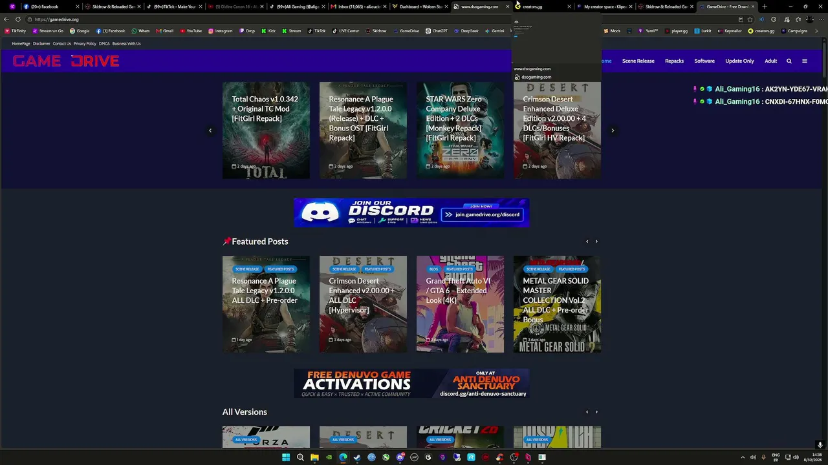The width and height of the screenshot is (828, 465).
Task: Open Nvidia app from the taskbar
Action: pos(329,457)
